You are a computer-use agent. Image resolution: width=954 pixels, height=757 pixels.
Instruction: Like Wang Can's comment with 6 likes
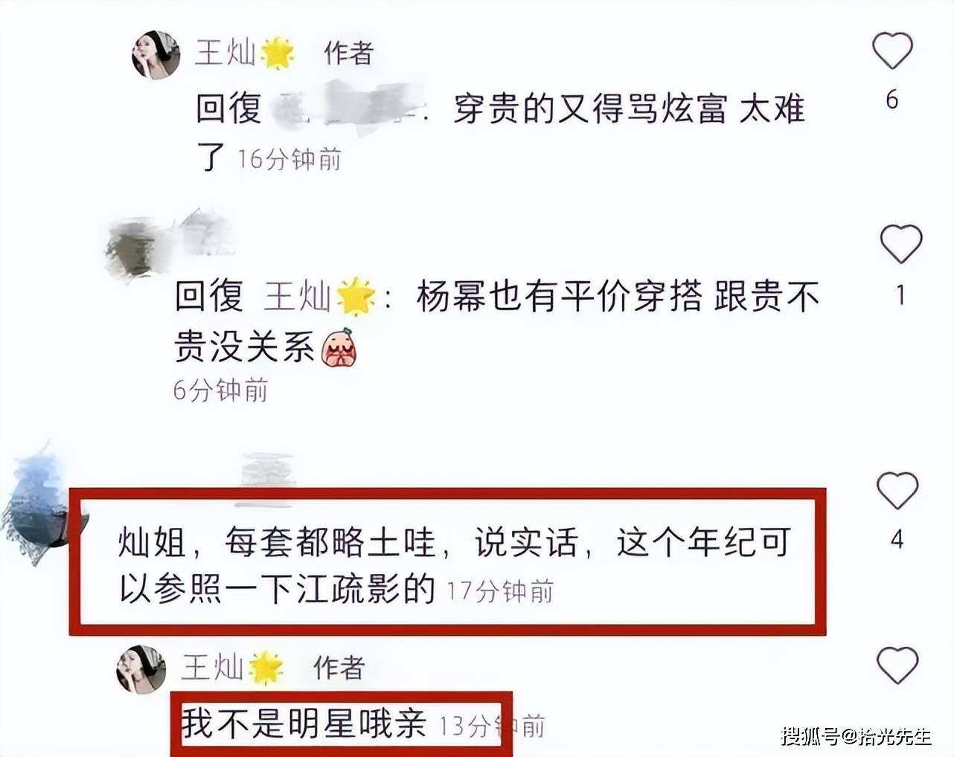892,51
